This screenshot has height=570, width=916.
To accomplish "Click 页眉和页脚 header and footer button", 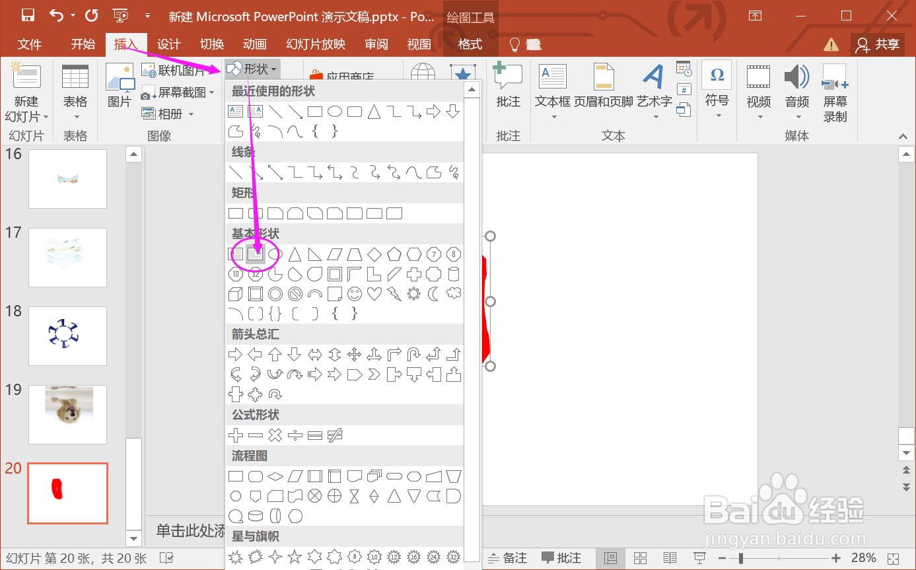I will click(604, 86).
